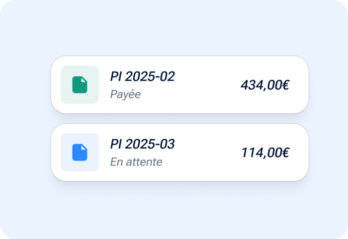Open the PI 2025-03 title
The width and height of the screenshot is (348, 239).
tap(143, 144)
